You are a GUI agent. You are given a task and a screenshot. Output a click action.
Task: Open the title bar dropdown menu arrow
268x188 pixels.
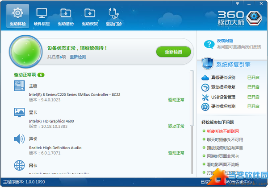238,4
